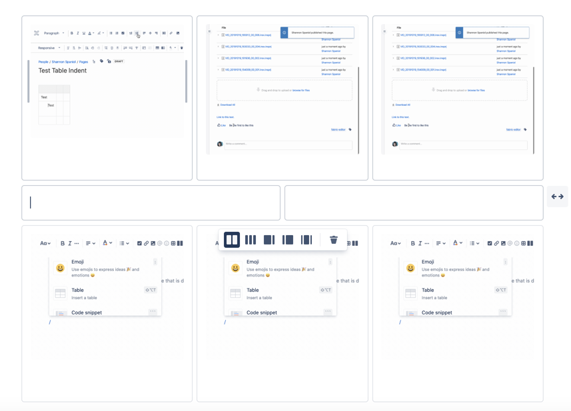Toggle the action item checkbox tool
Screen dimensions: 571x411
tap(139, 244)
